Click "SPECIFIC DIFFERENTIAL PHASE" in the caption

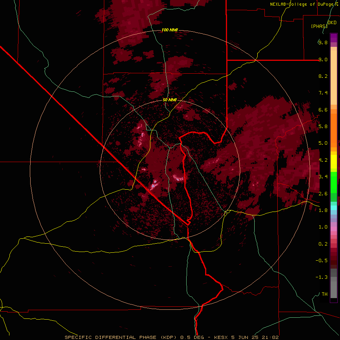coord(110,337)
